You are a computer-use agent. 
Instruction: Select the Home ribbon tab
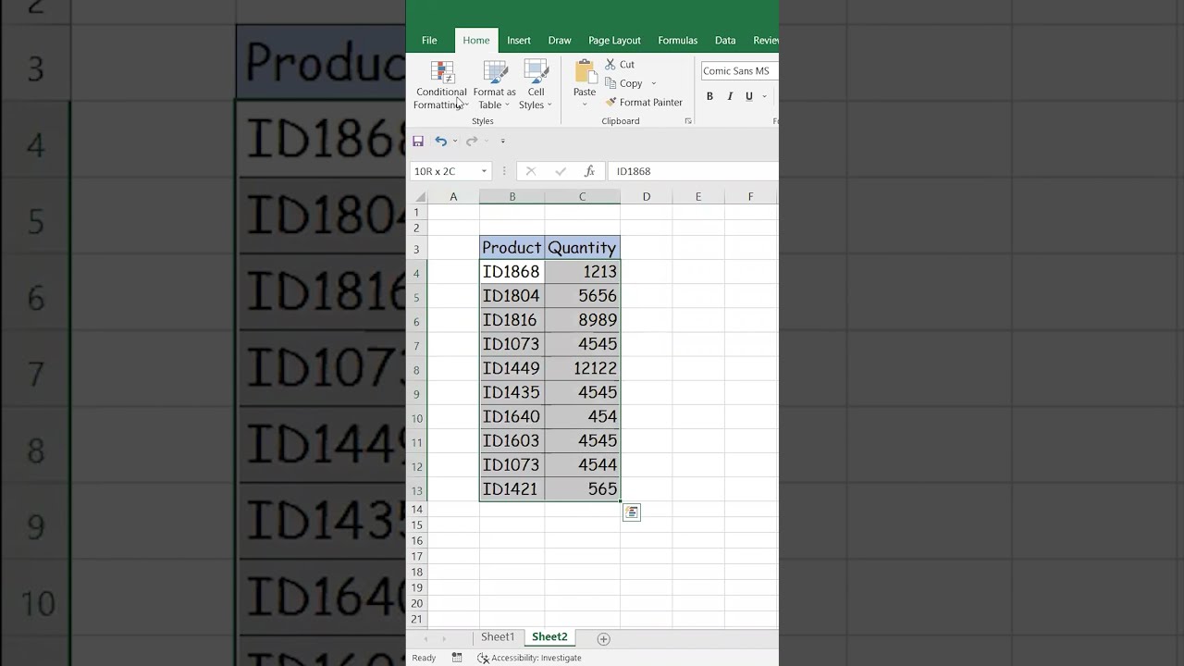click(x=476, y=41)
